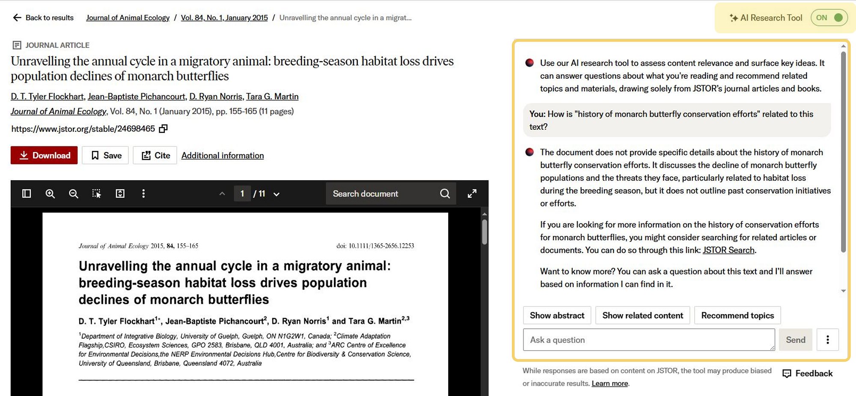Open italic Journal of Animal Ecology citation link
This screenshot has width=856, height=396.
tap(59, 111)
